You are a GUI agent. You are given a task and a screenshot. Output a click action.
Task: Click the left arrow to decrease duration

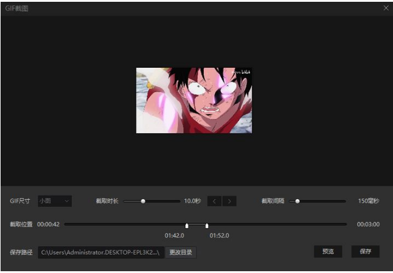pos(215,201)
